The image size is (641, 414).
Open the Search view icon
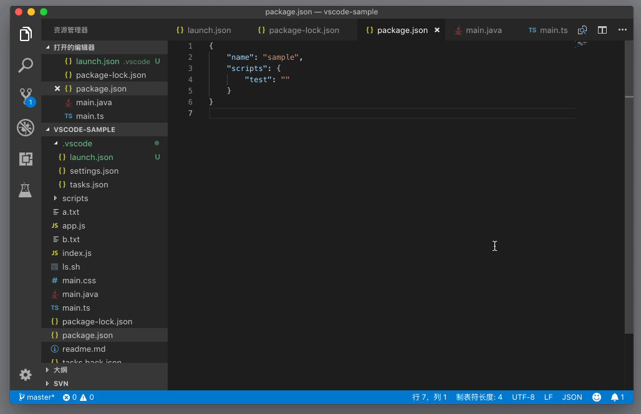(26, 65)
